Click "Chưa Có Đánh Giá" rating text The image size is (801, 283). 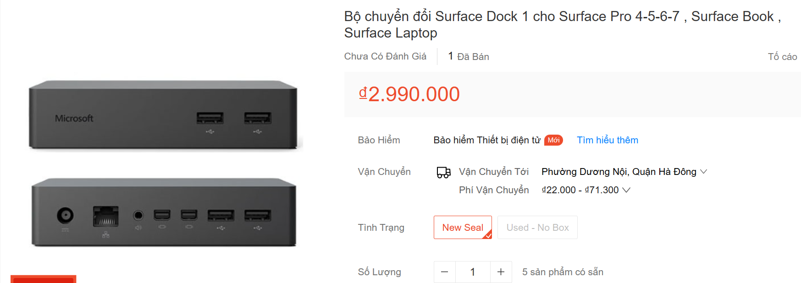[x=385, y=56]
